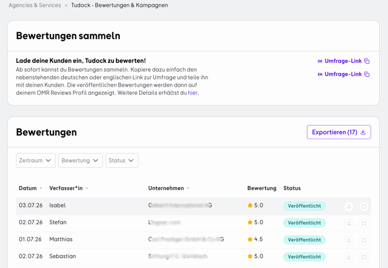
Task: Click the Bewertungen sammeln heading
Action: tap(68, 36)
